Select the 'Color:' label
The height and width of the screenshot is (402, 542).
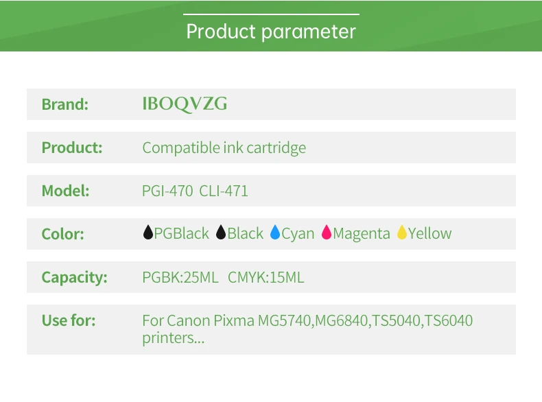point(63,234)
